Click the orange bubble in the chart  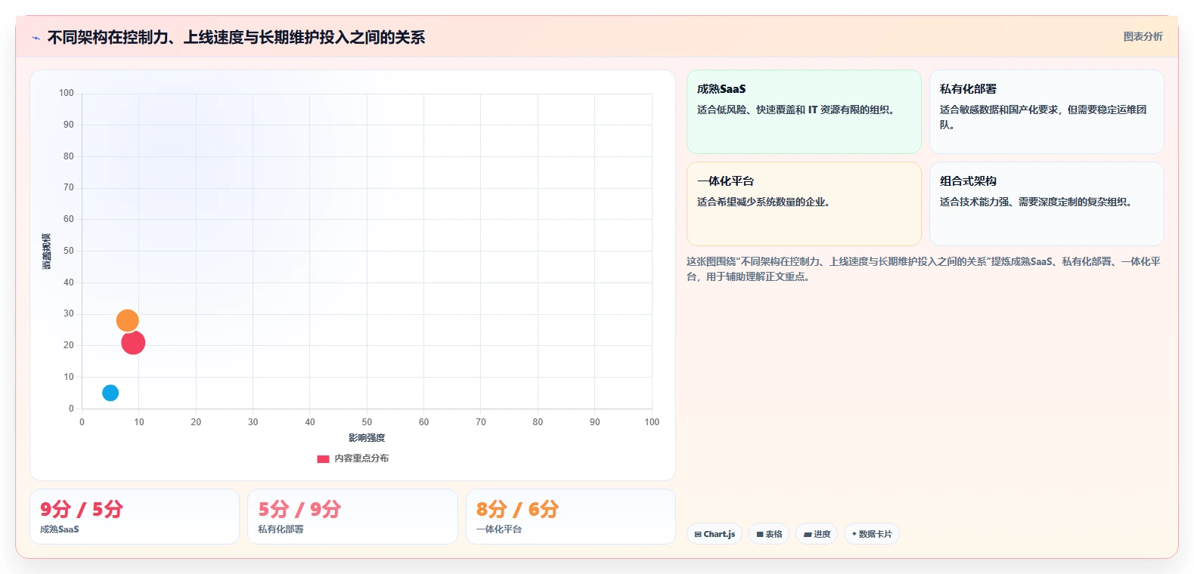tap(127, 320)
